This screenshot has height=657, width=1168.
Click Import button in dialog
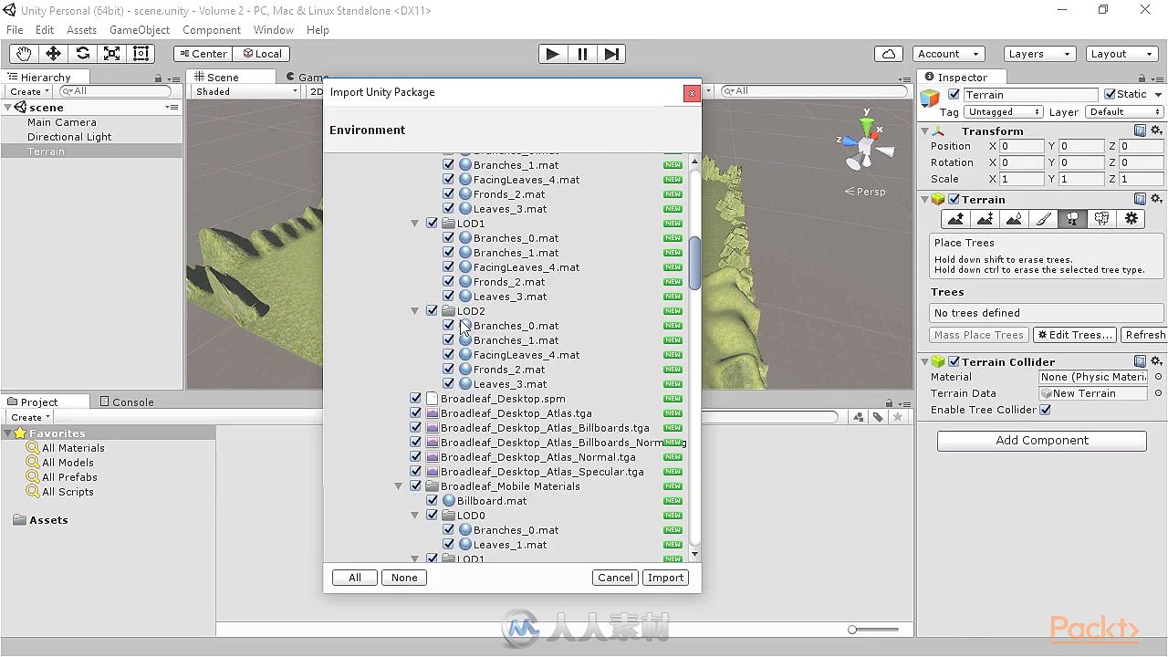coord(665,578)
